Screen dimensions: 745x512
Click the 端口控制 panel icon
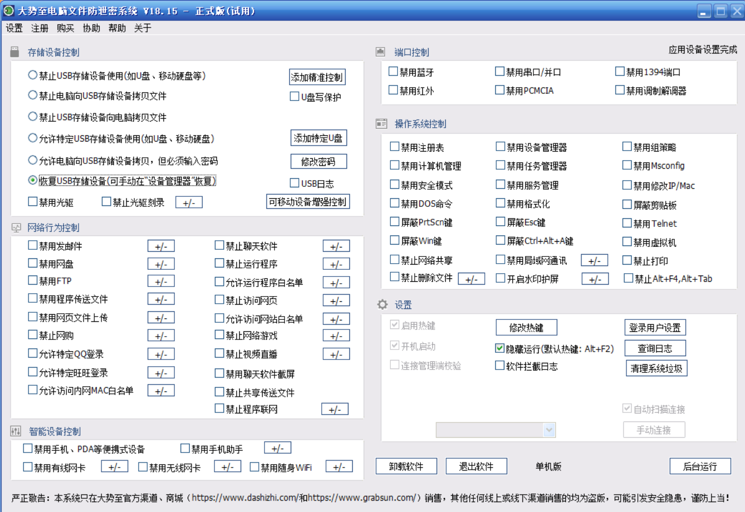coord(381,51)
